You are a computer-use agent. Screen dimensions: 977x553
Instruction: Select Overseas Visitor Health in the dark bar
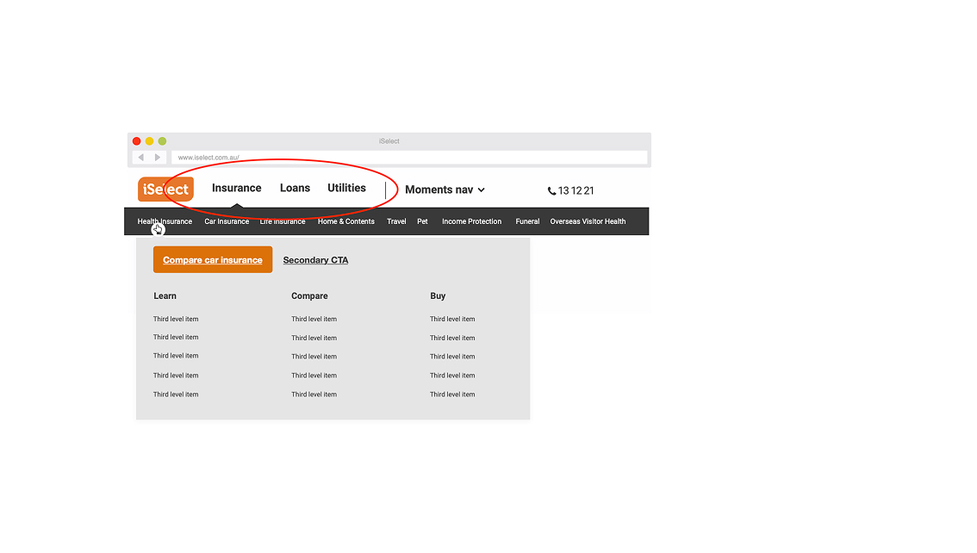(588, 221)
